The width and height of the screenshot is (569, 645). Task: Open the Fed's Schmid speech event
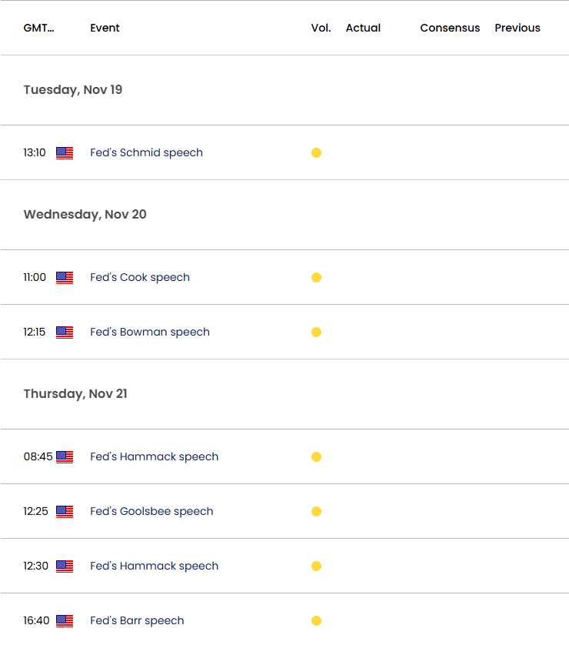146,153
